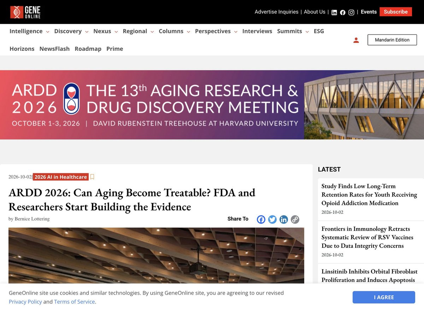Open About Us link

coord(314,12)
